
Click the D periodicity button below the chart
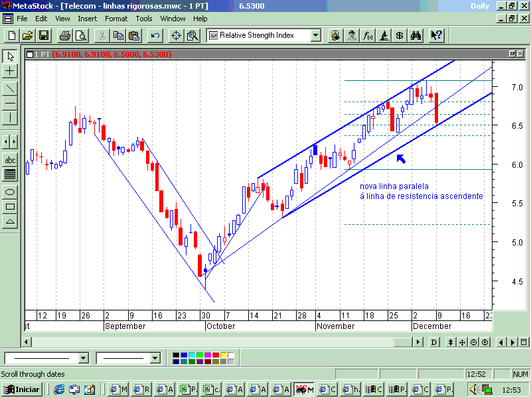434,342
